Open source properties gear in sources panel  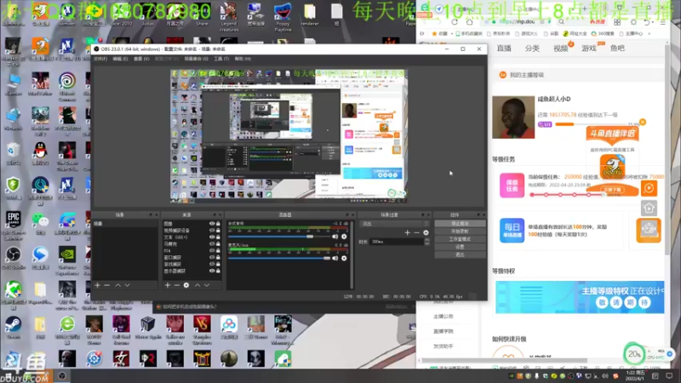coord(186,285)
